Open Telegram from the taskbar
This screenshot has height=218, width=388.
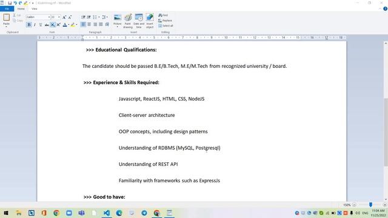144,213
